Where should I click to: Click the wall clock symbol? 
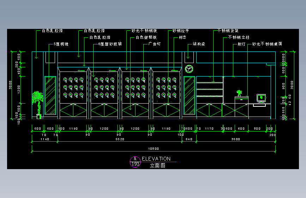[189, 69]
